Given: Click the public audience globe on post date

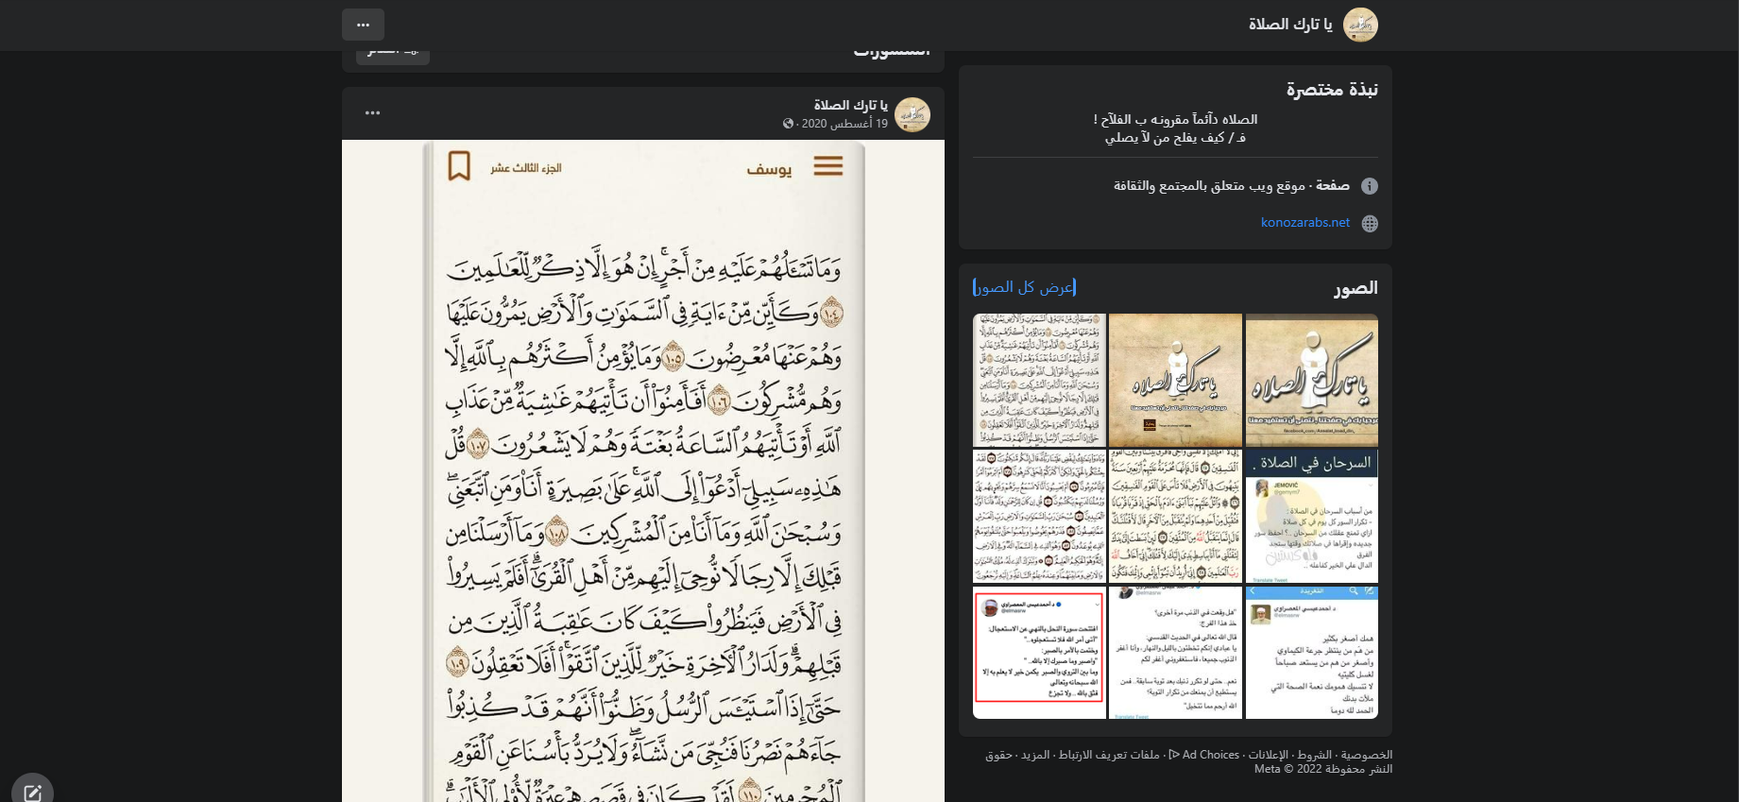Looking at the screenshot, I should [788, 124].
